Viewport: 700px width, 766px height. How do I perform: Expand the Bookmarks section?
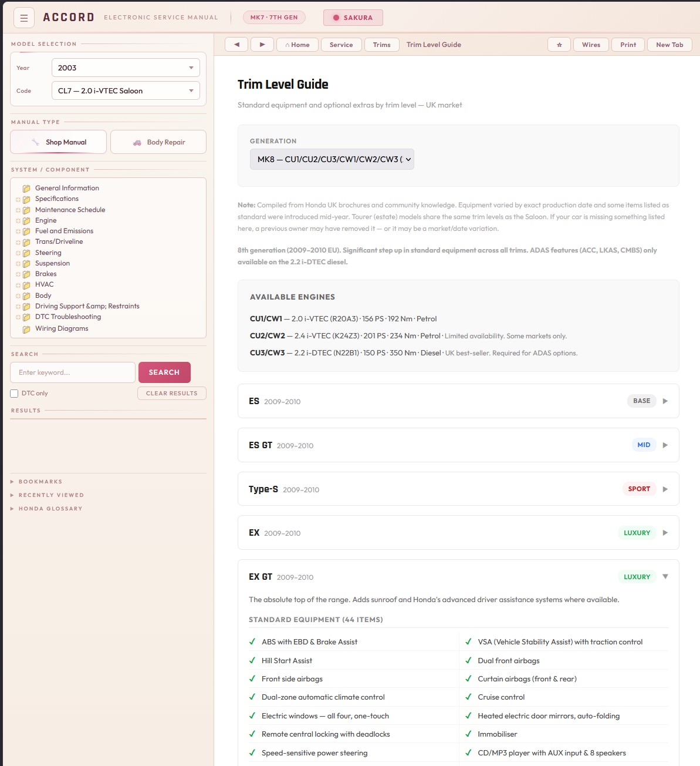click(40, 482)
